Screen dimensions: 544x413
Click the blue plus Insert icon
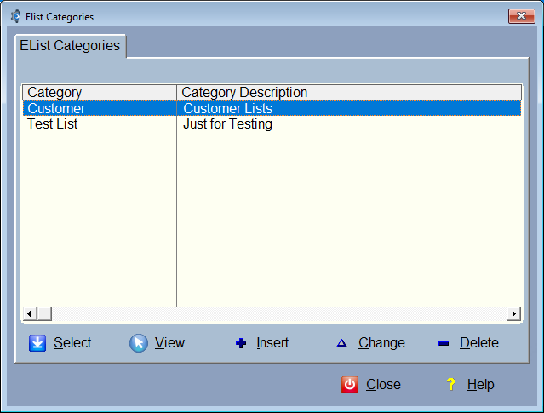pyautogui.click(x=241, y=343)
